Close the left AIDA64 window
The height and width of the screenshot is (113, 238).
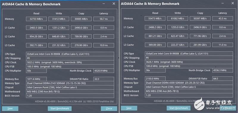(x=114, y=4)
